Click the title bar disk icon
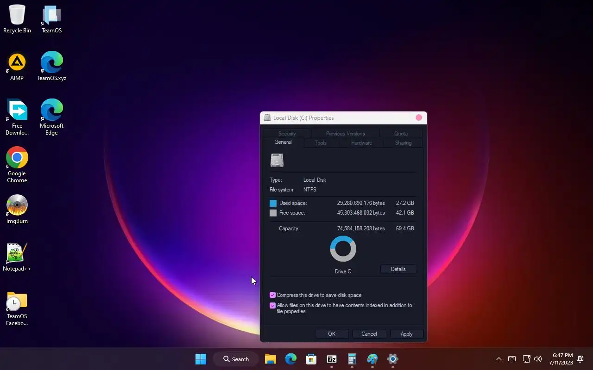The image size is (593, 370). click(x=267, y=118)
